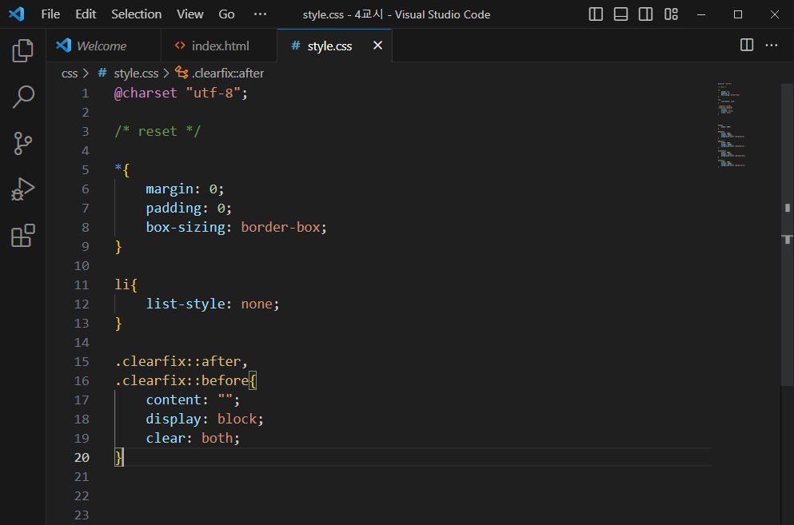Open the Extensions view
This screenshot has height=525, width=794.
click(x=22, y=236)
